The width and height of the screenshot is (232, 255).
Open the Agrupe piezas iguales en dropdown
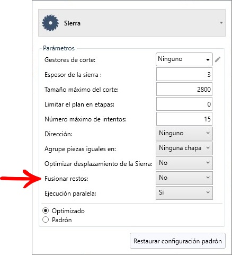click(184, 148)
